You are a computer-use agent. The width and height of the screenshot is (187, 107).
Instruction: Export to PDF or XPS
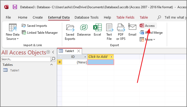121,32
